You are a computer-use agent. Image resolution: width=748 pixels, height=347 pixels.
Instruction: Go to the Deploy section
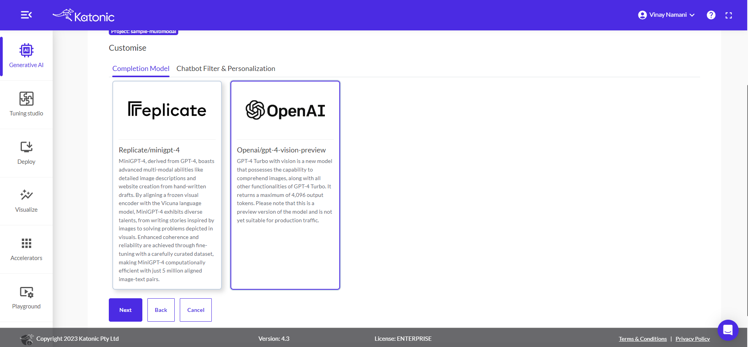[26, 152]
